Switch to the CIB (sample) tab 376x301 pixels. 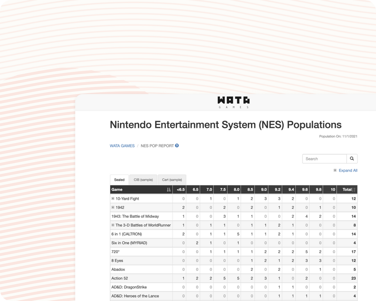coord(143,180)
